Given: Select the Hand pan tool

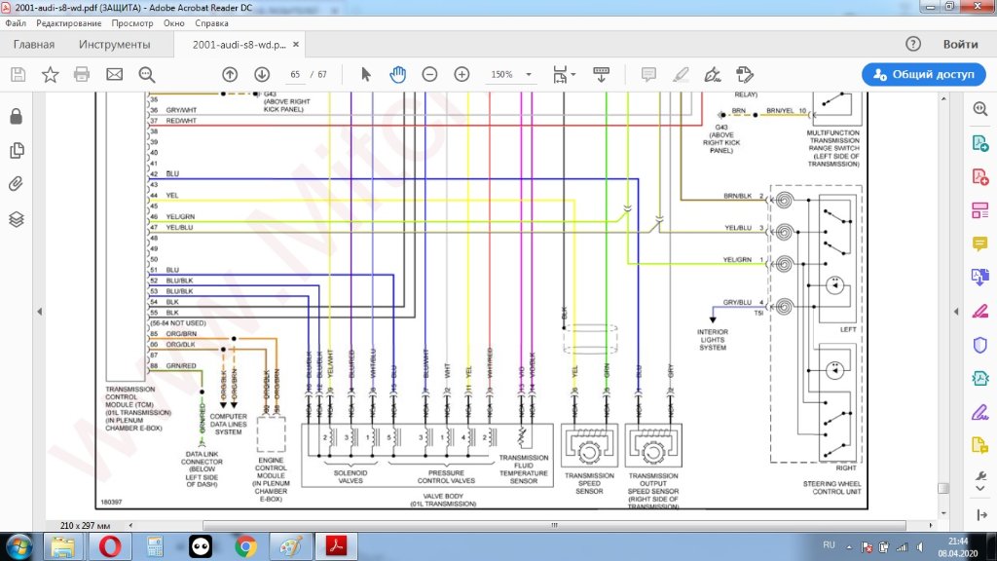Looking at the screenshot, I should (x=397, y=74).
